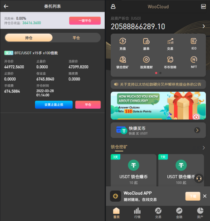
Task: Click the 一键平仓 close-all button
Action: coord(85,21)
